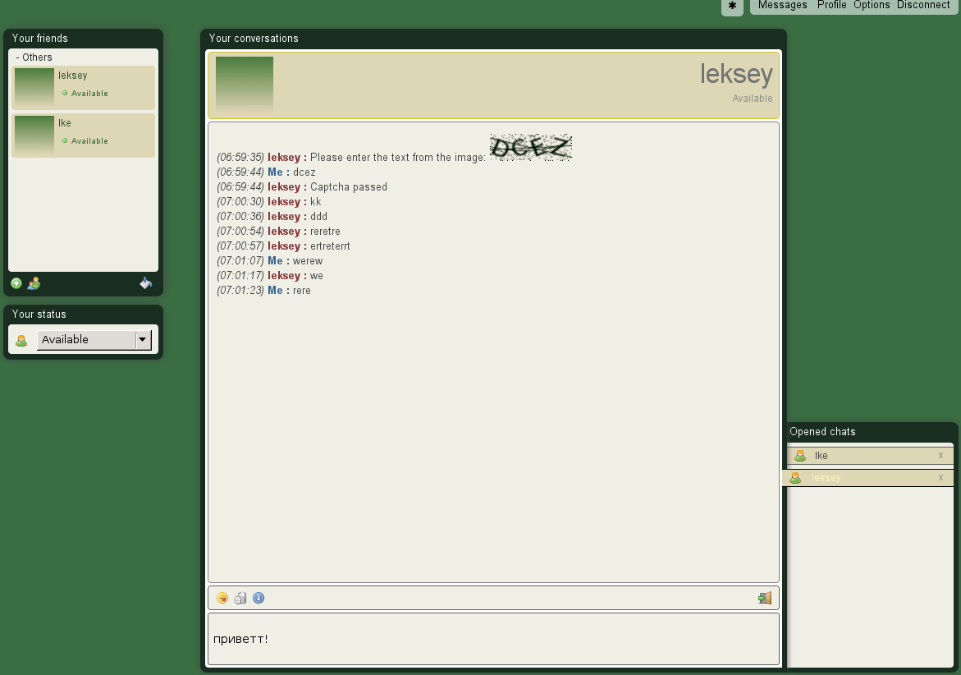Click the invite friends icon with two people

[34, 283]
